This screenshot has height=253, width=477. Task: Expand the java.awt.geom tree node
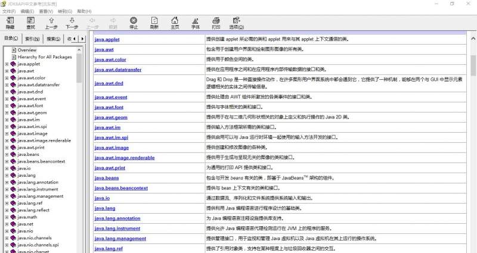(7, 113)
